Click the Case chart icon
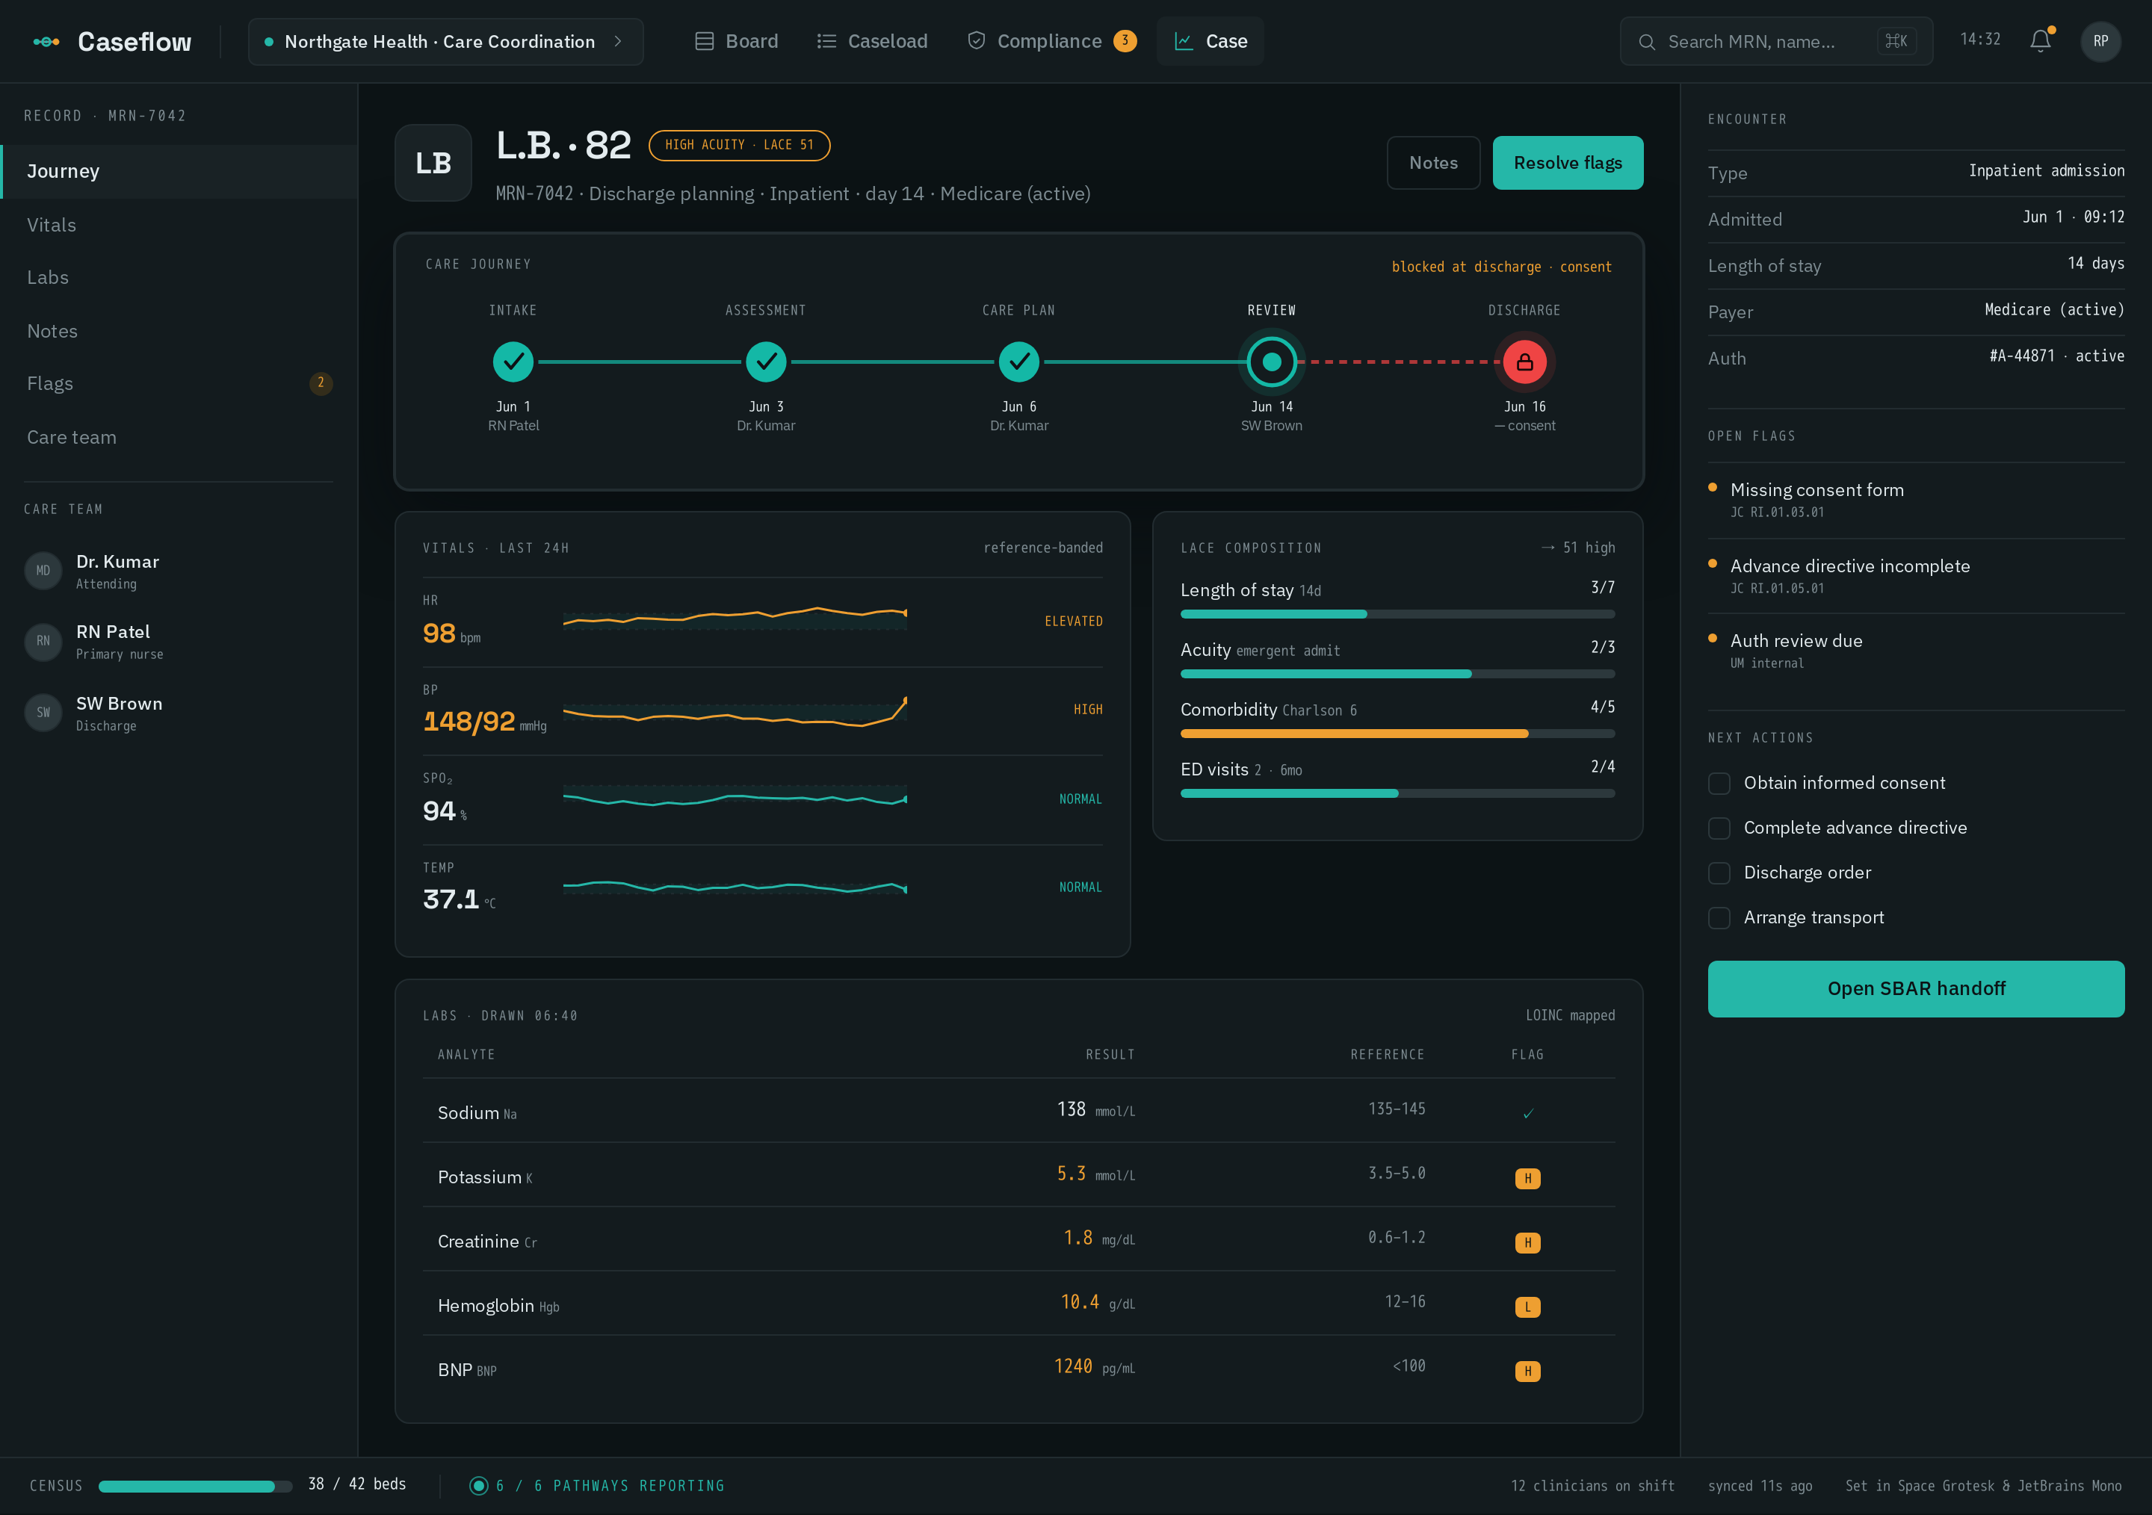Viewport: 2152px width, 1515px height. tap(1184, 41)
